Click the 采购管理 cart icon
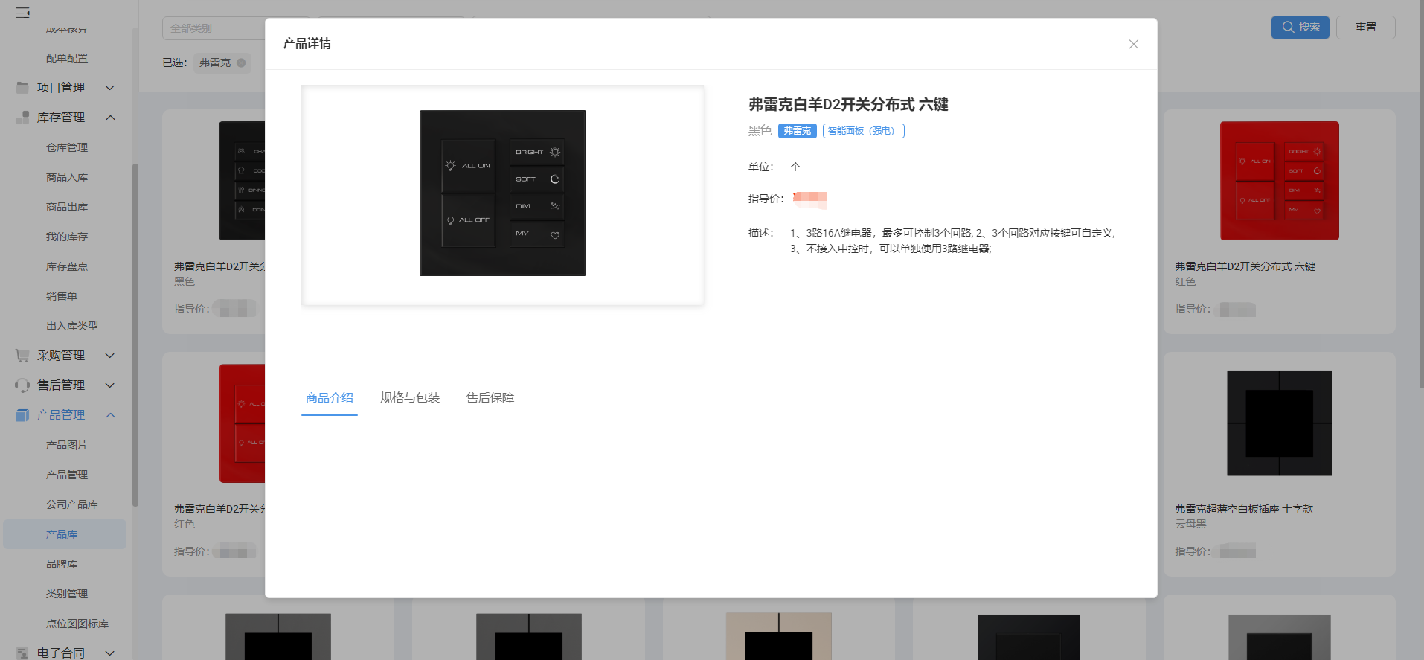The width and height of the screenshot is (1424, 660). coord(22,356)
